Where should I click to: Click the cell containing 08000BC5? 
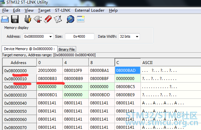point(128,87)
